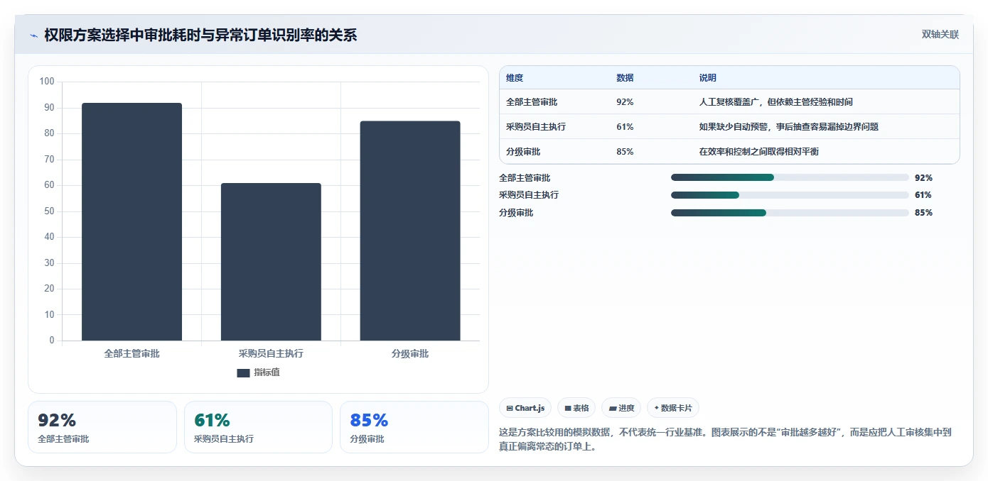
Task: Click the 92% table cell
Action: 625,102
